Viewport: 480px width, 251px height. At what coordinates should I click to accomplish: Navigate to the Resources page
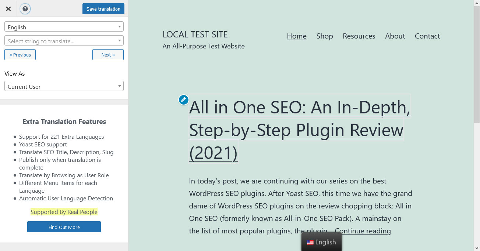(x=359, y=36)
